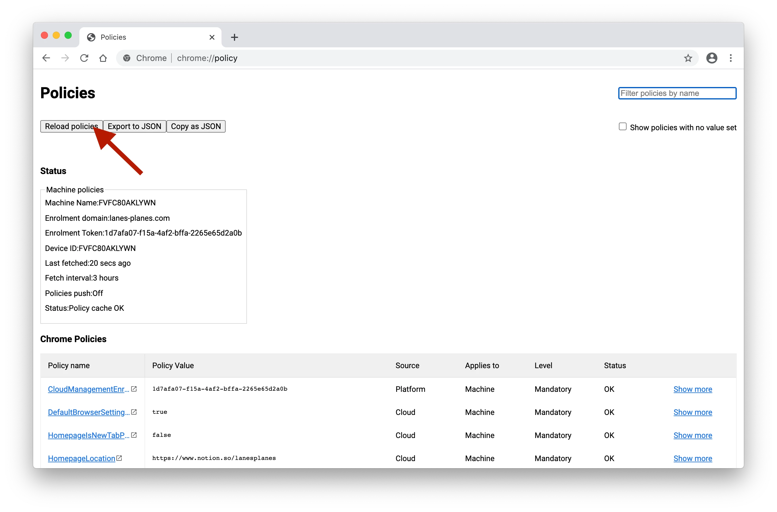Expand Show more for CloudManagementEnr row

pos(692,389)
